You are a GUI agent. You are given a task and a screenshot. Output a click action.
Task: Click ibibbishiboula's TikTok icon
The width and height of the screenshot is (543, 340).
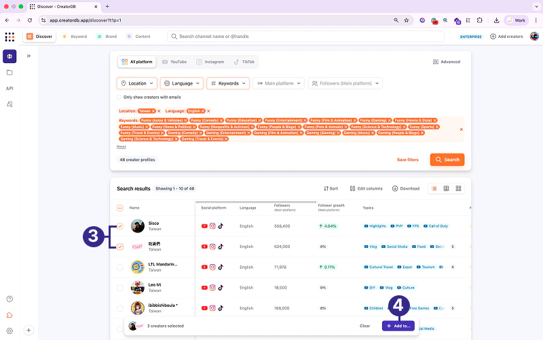pos(221,308)
